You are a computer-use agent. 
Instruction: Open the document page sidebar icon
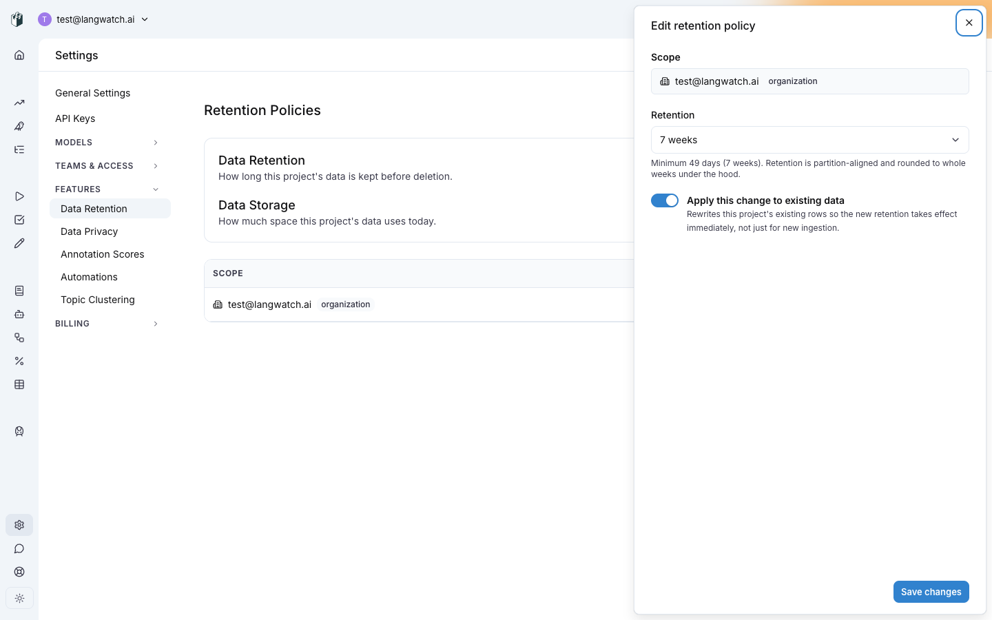click(x=19, y=291)
